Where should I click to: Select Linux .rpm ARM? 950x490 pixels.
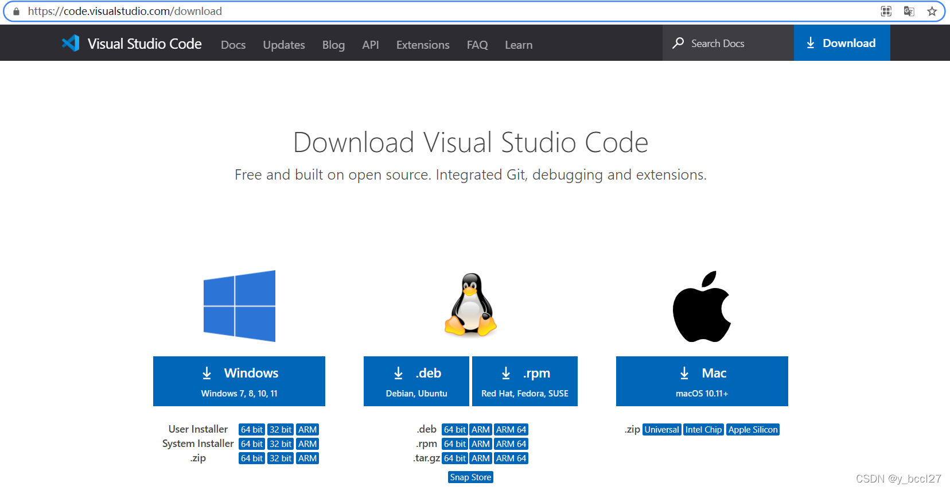click(x=481, y=444)
